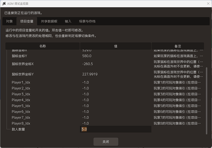The image size is (212, 148).
Task: Click the remark 玩家4的可玩对象索引
Action: 177,100
